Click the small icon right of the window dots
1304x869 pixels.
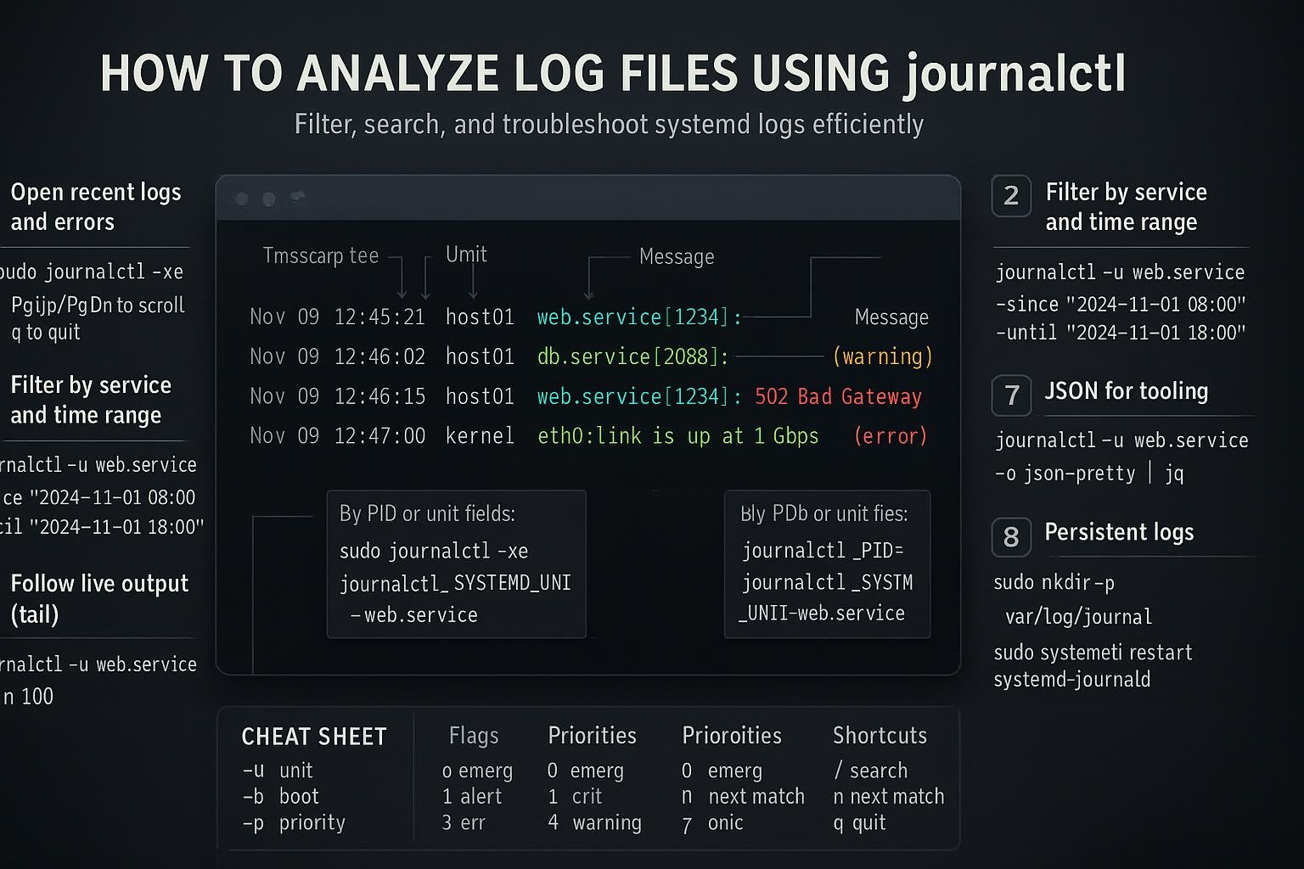[296, 197]
